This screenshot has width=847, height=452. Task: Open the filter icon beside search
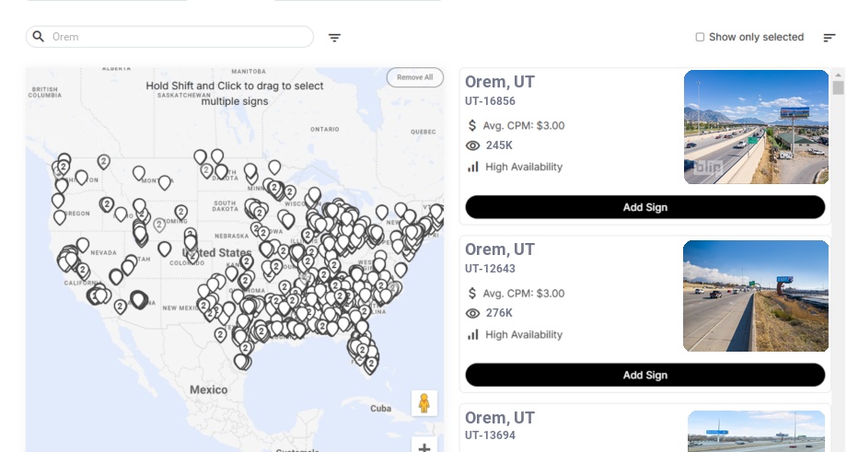334,38
